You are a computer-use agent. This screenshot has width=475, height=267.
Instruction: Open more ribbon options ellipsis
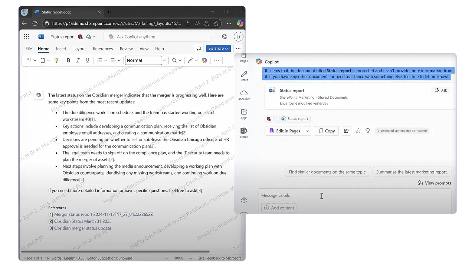point(216,60)
